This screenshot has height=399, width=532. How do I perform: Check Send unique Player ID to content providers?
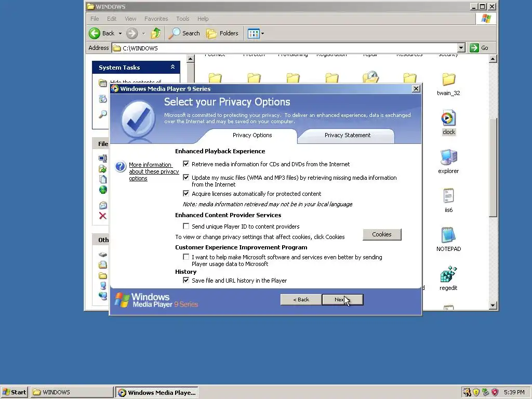point(186,226)
